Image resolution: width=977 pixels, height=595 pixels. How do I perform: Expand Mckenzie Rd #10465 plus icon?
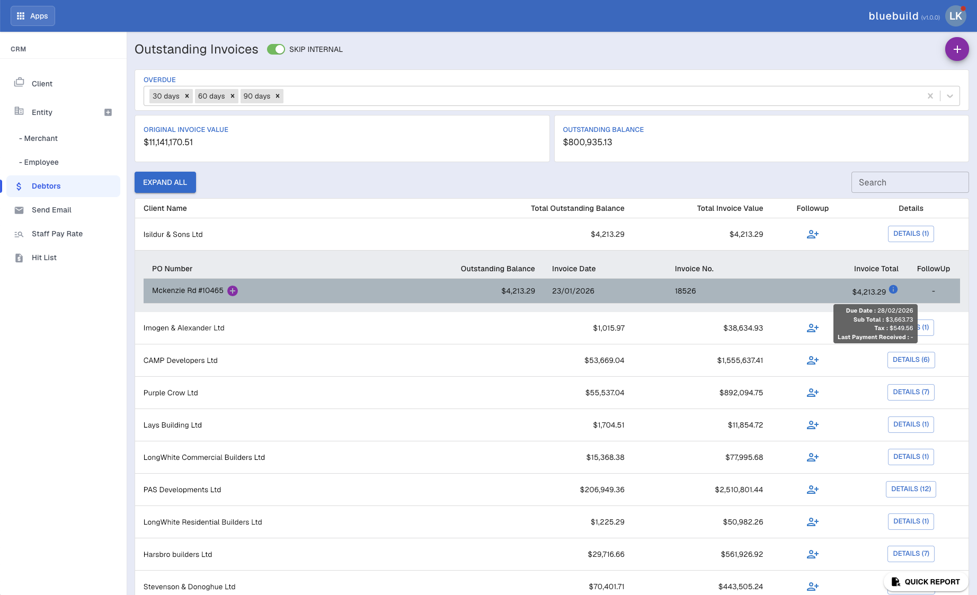click(x=233, y=291)
